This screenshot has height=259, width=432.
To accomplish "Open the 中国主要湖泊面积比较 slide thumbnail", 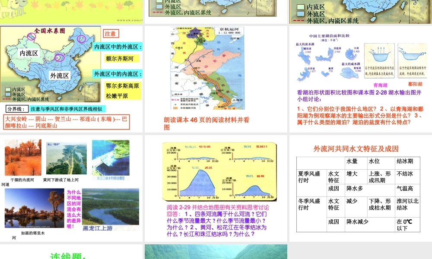I will (x=361, y=79).
